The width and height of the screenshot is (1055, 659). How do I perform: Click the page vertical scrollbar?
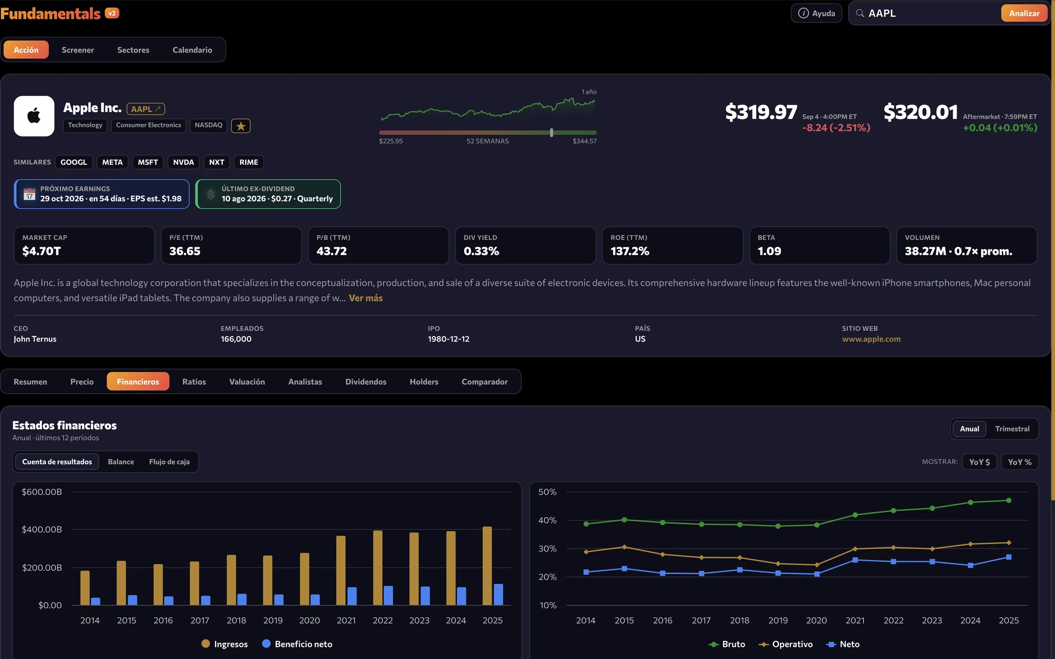[1053, 250]
